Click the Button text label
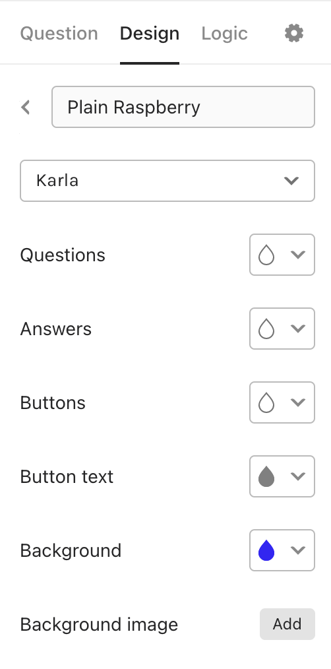Image resolution: width=331 pixels, height=669 pixels. [67, 476]
